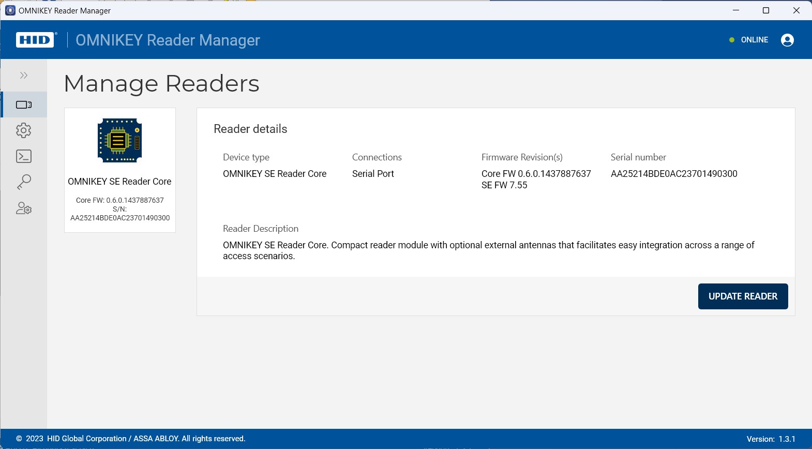Click the UPDATE READER button
The height and width of the screenshot is (449, 812).
point(743,296)
